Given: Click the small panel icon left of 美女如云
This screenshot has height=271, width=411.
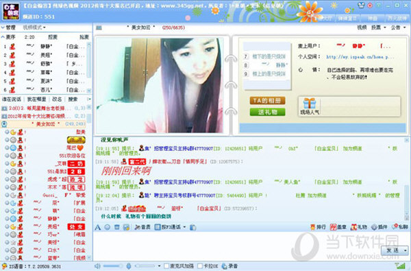Looking at the screenshot, I should 99,27.
